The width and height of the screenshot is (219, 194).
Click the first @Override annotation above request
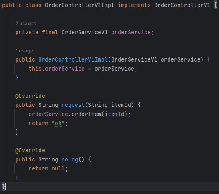[x=30, y=96]
